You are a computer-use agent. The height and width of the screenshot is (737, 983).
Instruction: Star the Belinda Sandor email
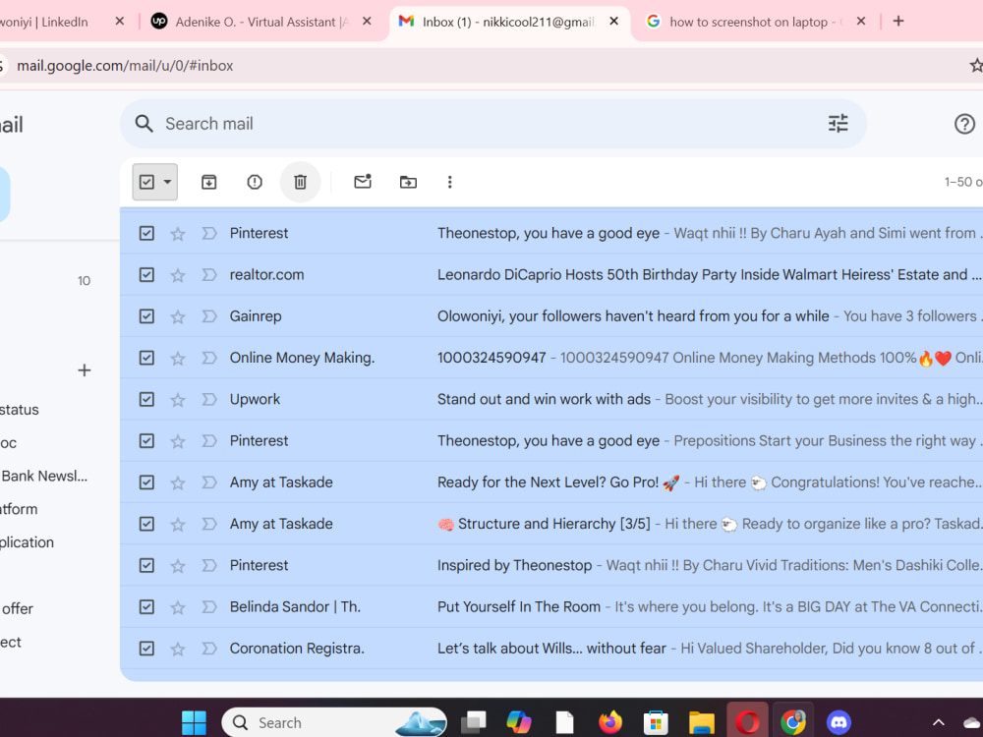tap(178, 607)
